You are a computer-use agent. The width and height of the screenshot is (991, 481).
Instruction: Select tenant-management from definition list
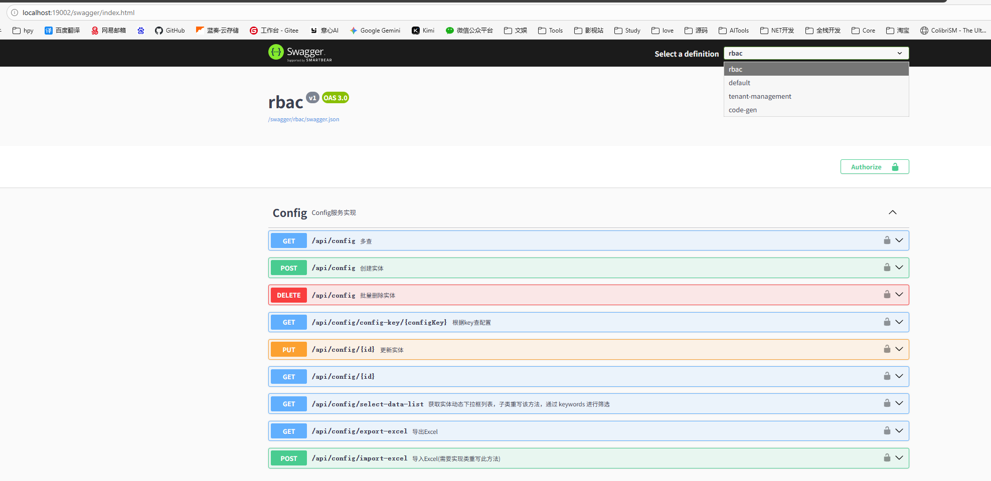[x=760, y=96]
